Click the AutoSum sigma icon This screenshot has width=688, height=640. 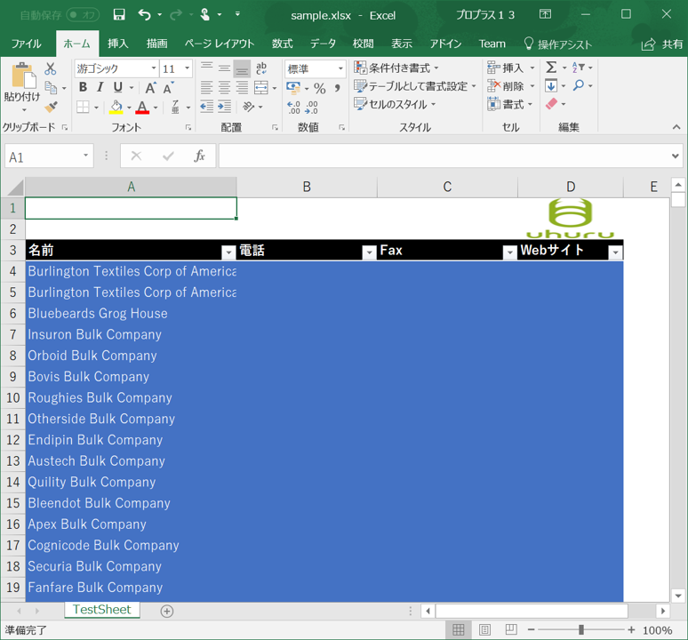coord(551,68)
